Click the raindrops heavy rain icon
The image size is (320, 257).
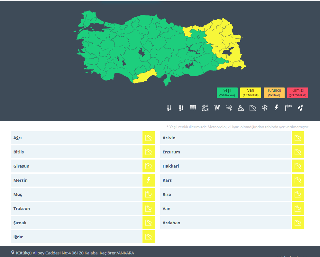coord(300,108)
